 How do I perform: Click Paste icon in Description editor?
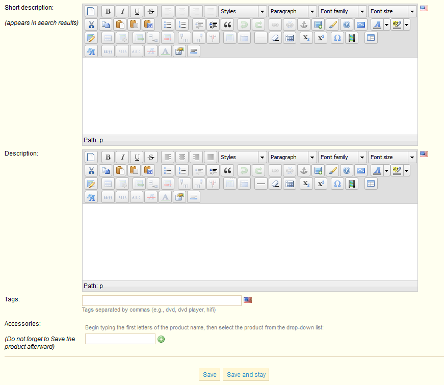120,170
